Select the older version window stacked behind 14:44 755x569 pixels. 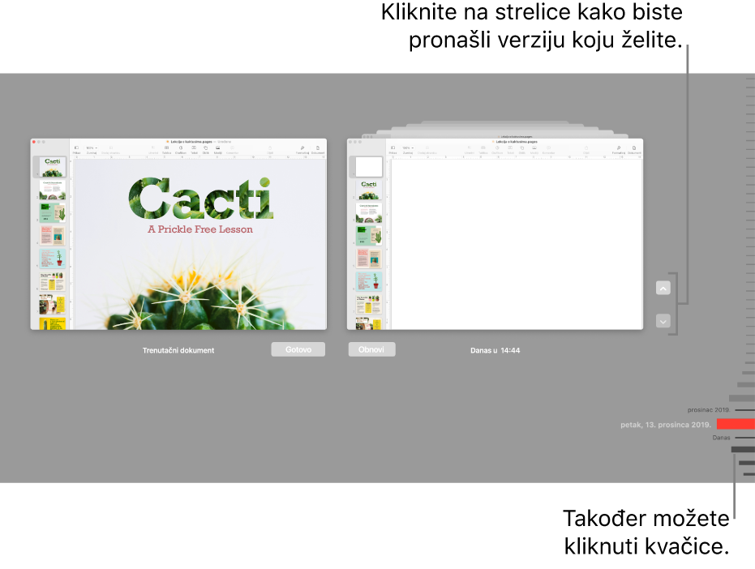click(495, 136)
